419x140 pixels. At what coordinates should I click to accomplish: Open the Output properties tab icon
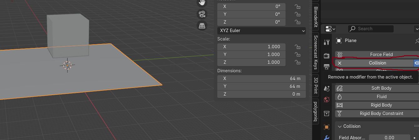[x=327, y=67]
